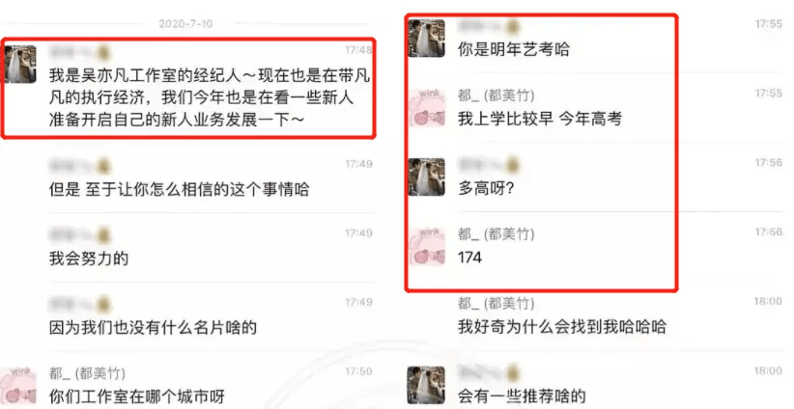Open the sender name above "你们工作室在哪个城市呀"

(87, 373)
